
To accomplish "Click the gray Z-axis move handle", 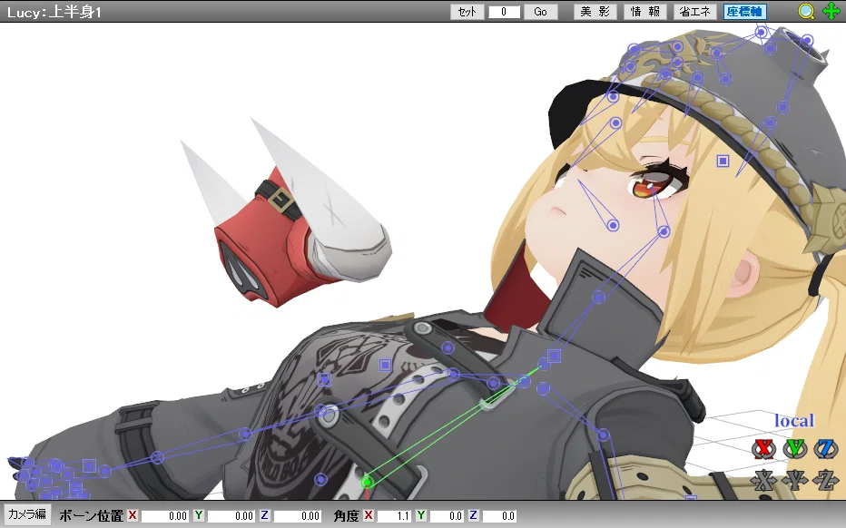I will (826, 480).
